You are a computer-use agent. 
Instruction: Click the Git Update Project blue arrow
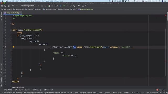click(61, 6)
